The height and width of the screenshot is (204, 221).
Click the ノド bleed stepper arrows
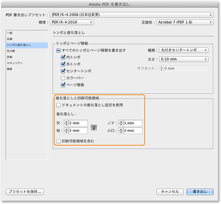pyautogui.click(x=121, y=123)
